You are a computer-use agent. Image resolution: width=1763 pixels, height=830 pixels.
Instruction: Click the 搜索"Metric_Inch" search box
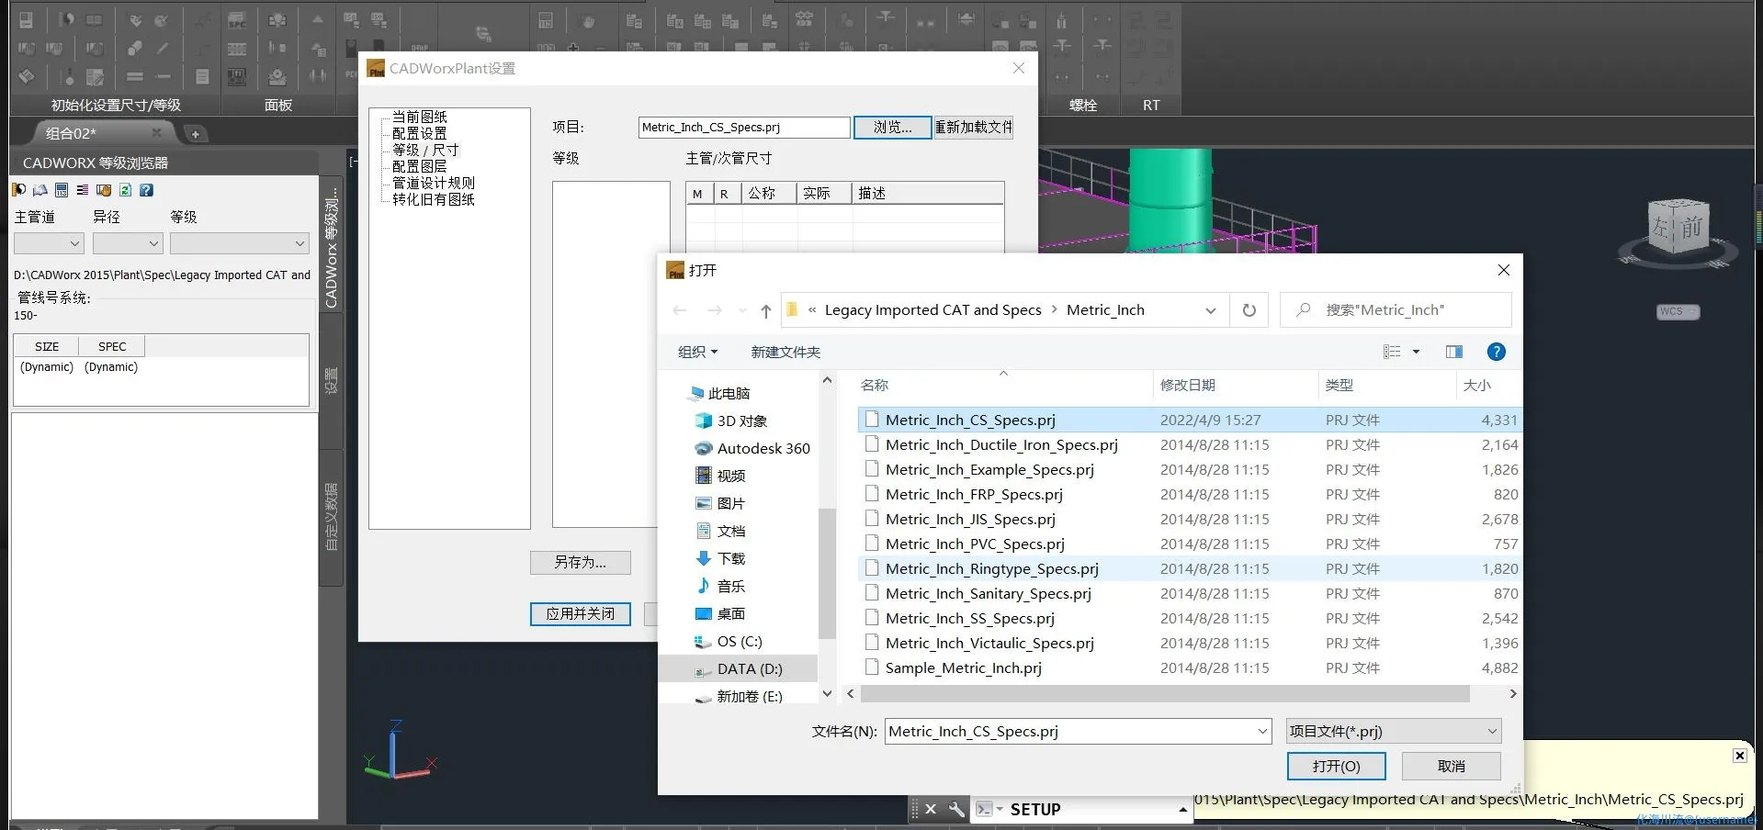pyautogui.click(x=1396, y=310)
